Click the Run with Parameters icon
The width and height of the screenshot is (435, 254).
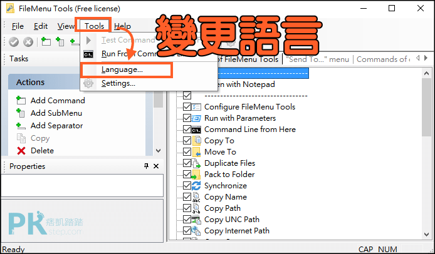point(196,118)
